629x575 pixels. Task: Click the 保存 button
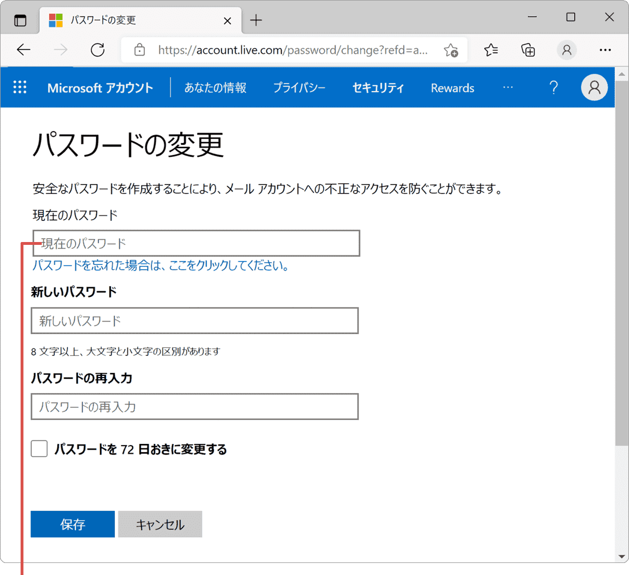(73, 524)
